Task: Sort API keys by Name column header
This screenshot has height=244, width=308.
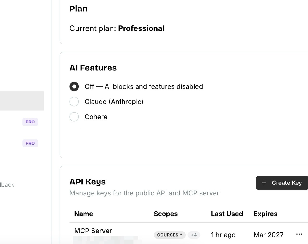Action: 84,214
